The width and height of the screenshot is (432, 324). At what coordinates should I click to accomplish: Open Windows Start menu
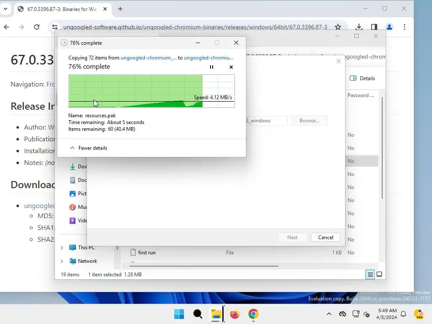[x=179, y=314]
